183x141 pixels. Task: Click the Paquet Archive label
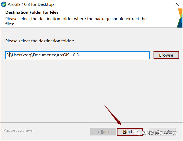click(18, 130)
